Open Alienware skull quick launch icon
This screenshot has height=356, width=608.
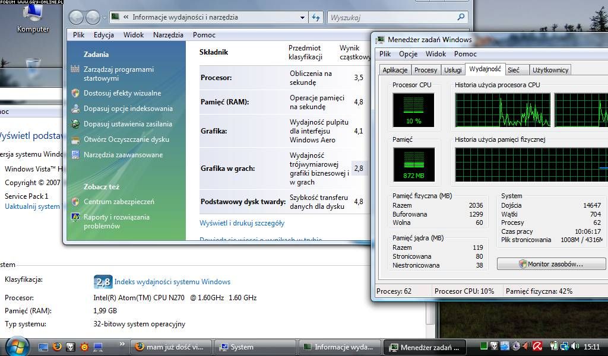click(71, 347)
